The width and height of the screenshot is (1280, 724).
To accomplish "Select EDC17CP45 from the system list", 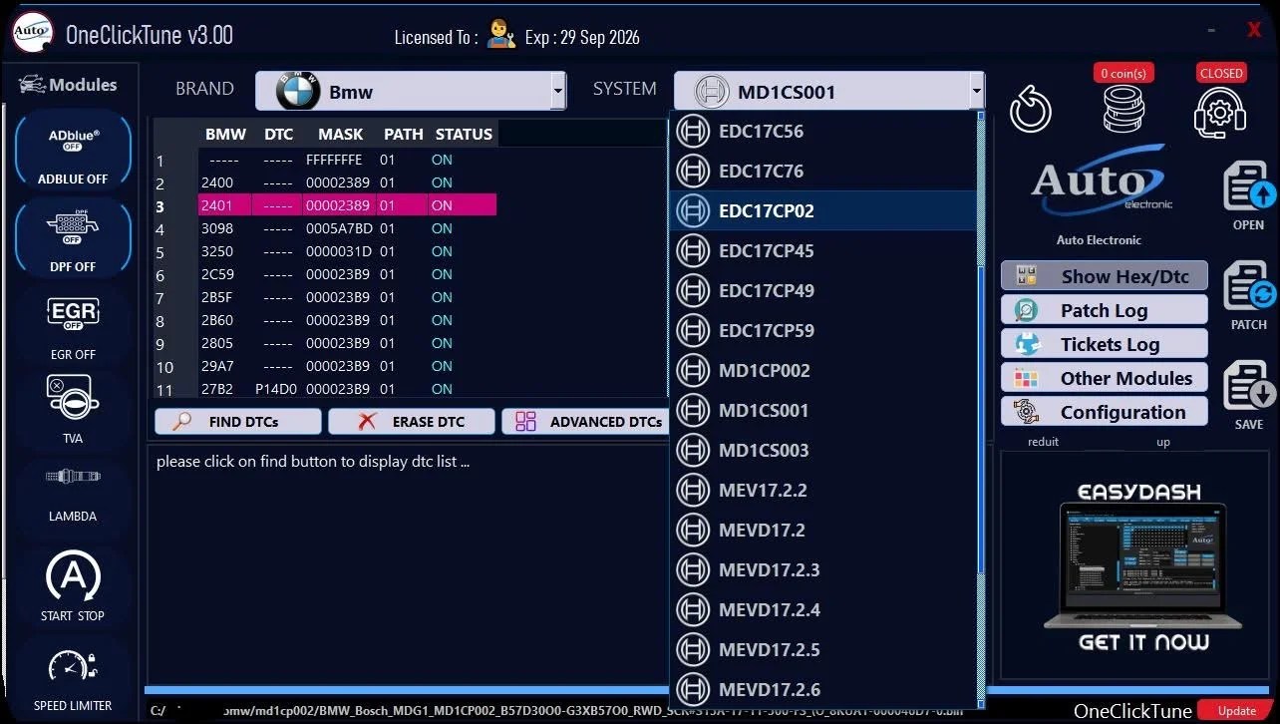I will tap(823, 251).
